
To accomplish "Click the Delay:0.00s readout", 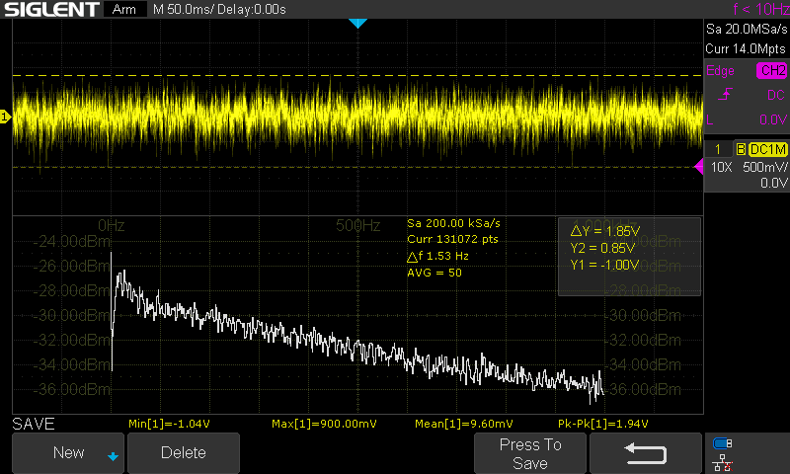I will pyautogui.click(x=251, y=9).
